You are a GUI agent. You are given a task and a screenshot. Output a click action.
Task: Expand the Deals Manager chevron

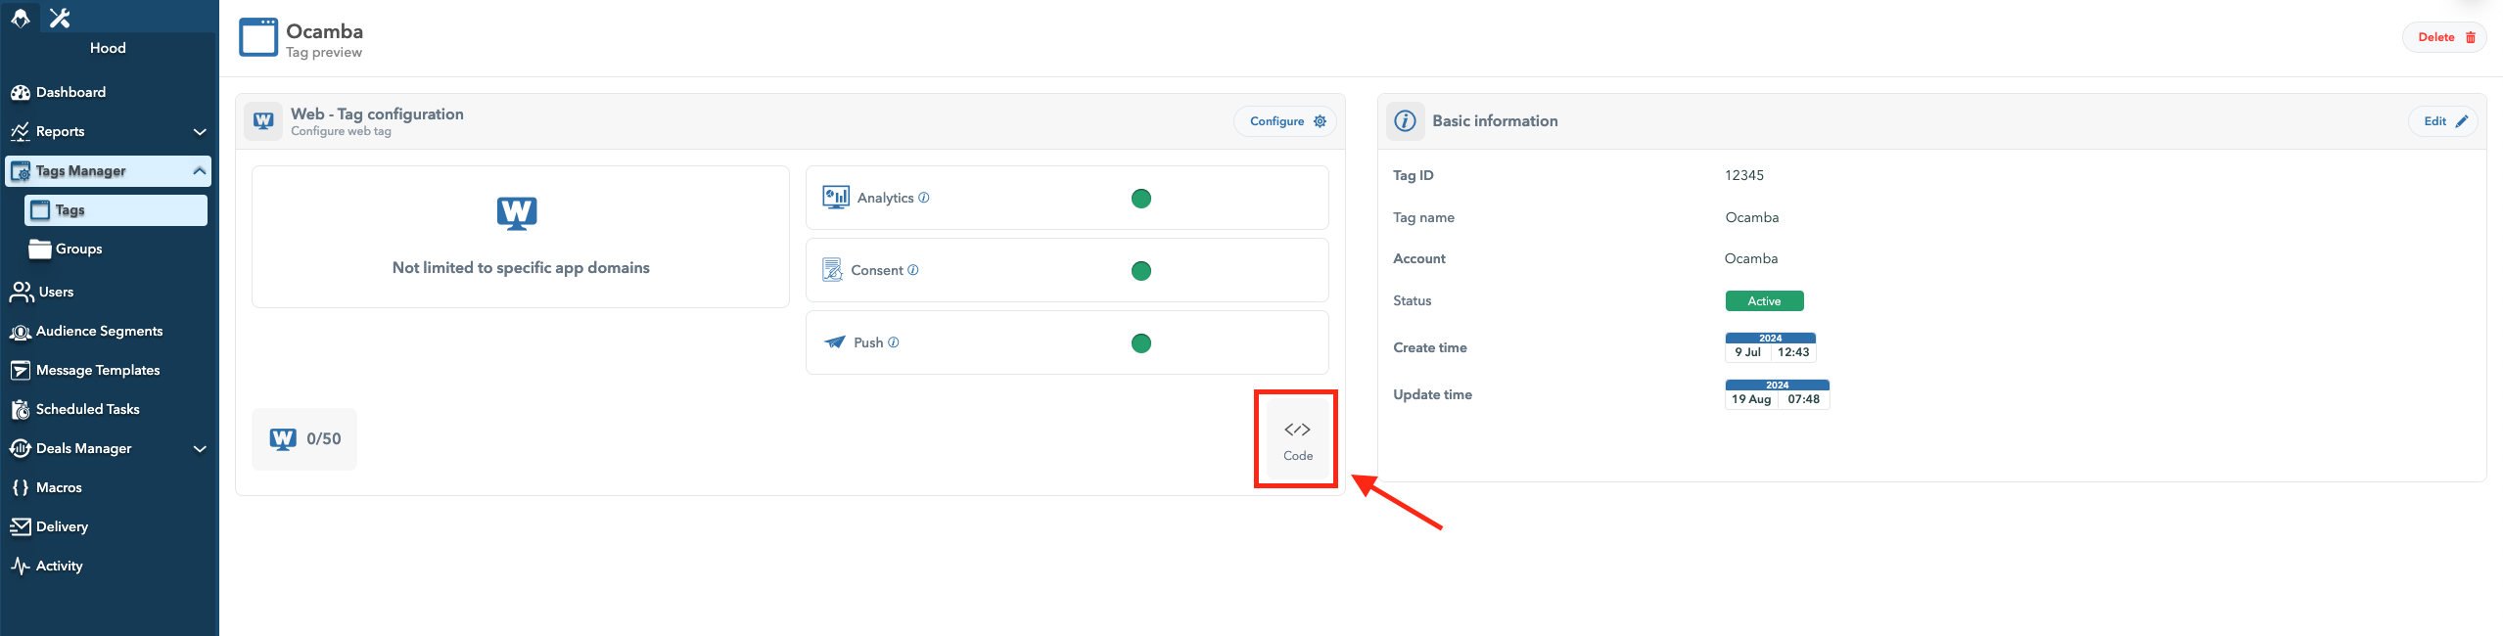coord(200,448)
